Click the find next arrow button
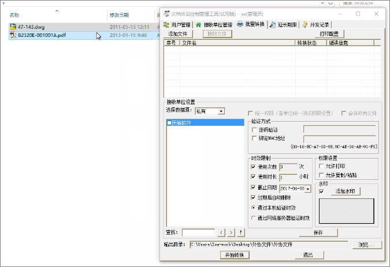390x267 pixels. (231, 232)
